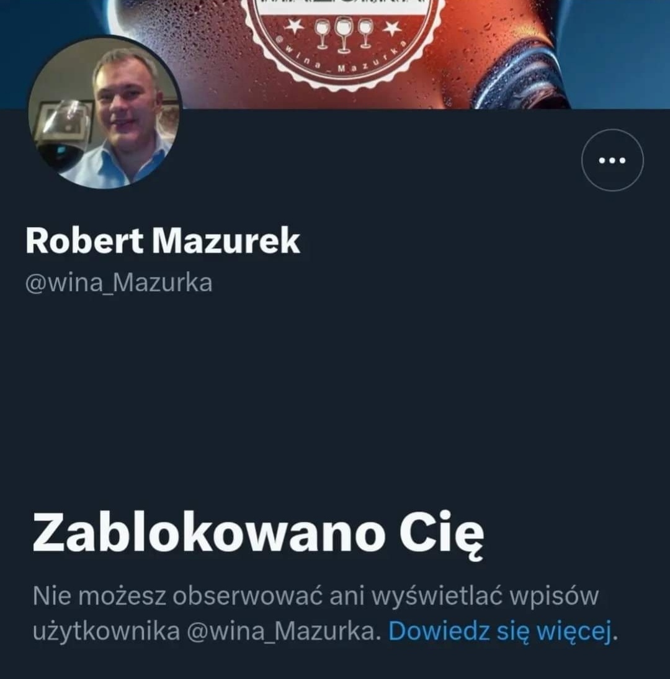Screen dimensions: 670x679
Task: Tap the @wina_Mazurka mention in blocked message
Action: [281, 631]
